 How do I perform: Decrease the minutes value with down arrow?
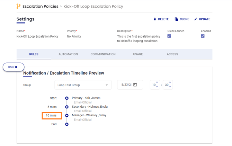click(170, 87)
